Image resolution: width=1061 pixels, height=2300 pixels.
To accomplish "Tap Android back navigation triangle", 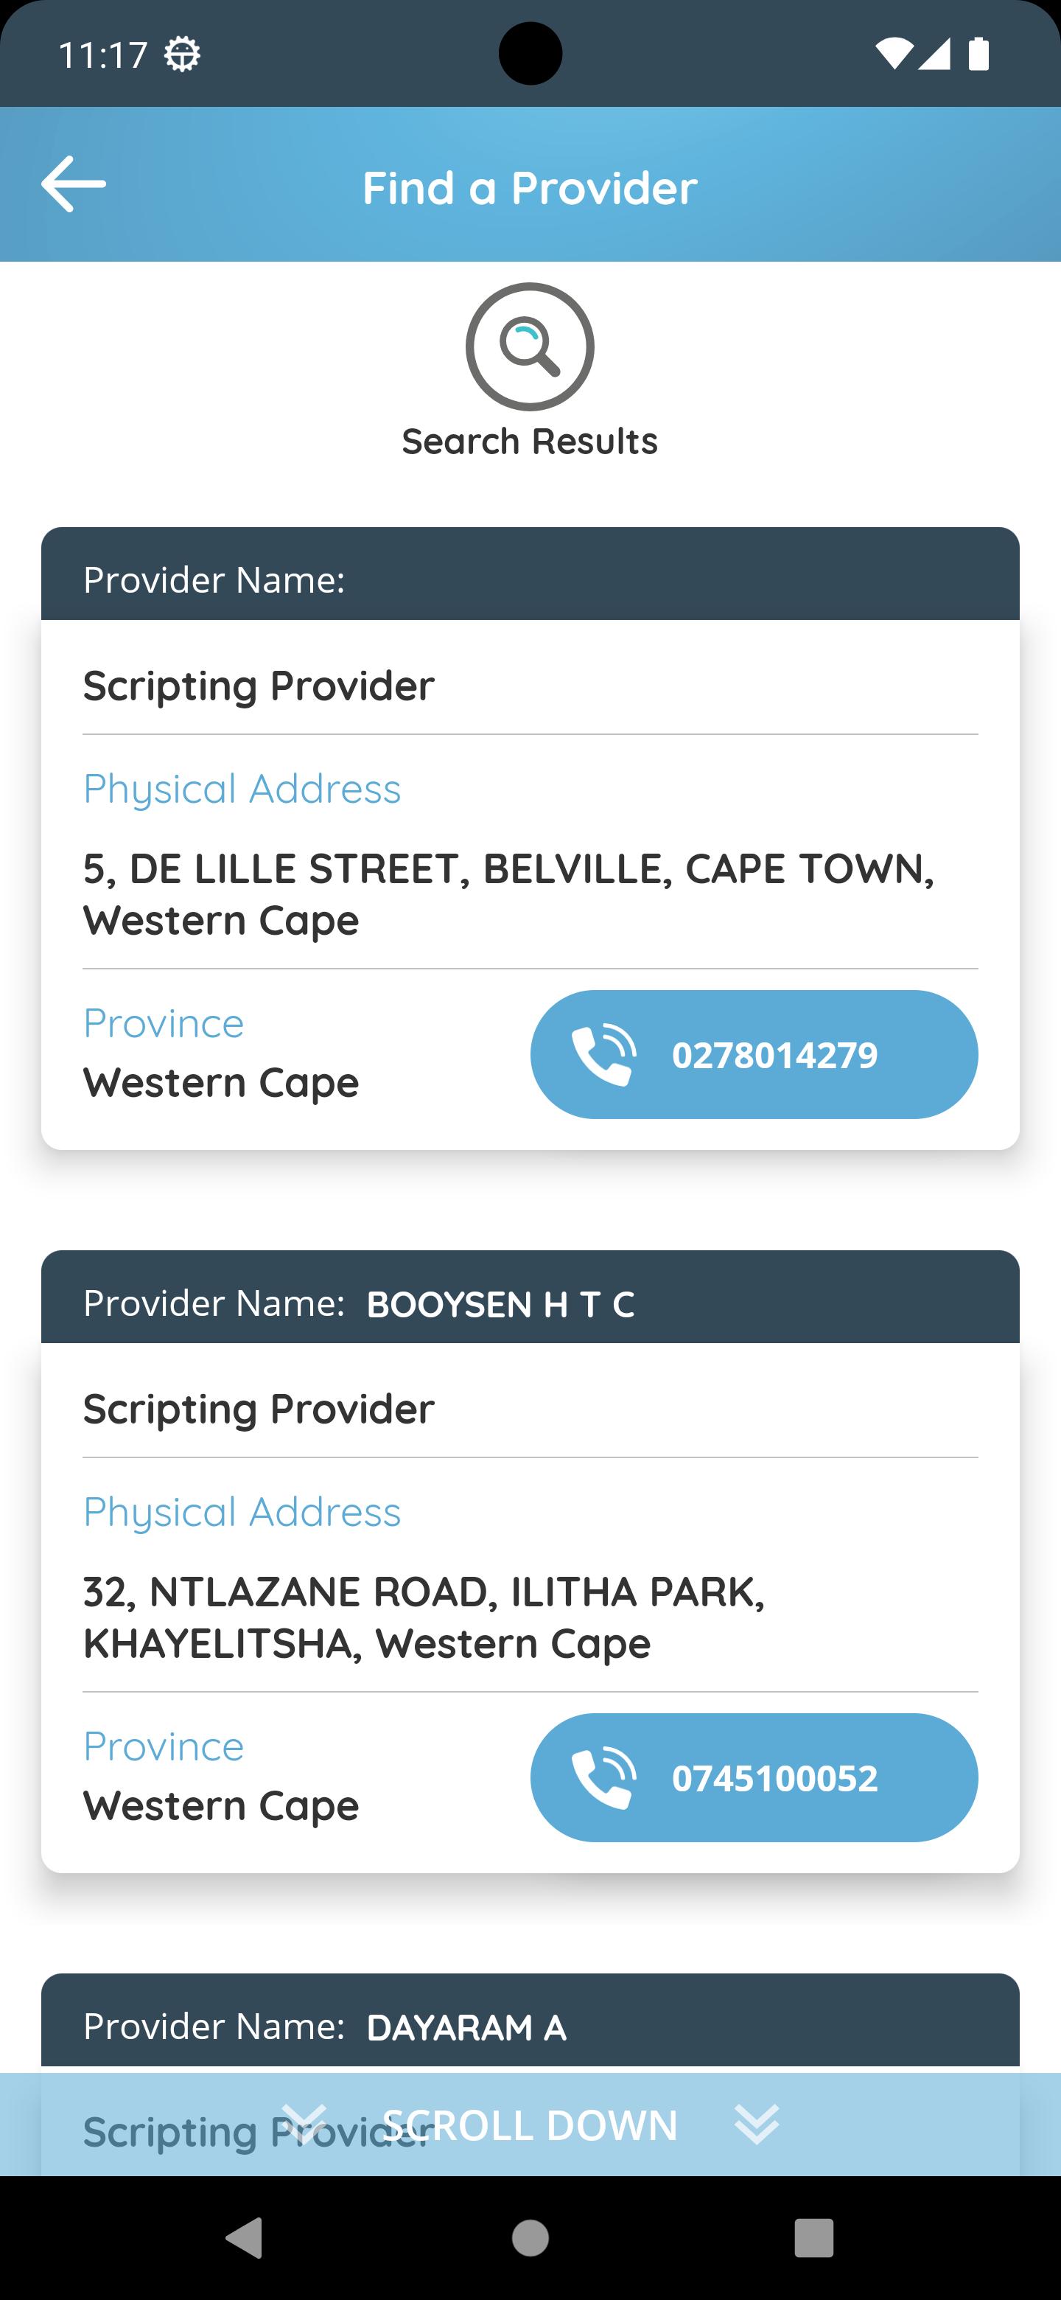I will (x=244, y=2238).
